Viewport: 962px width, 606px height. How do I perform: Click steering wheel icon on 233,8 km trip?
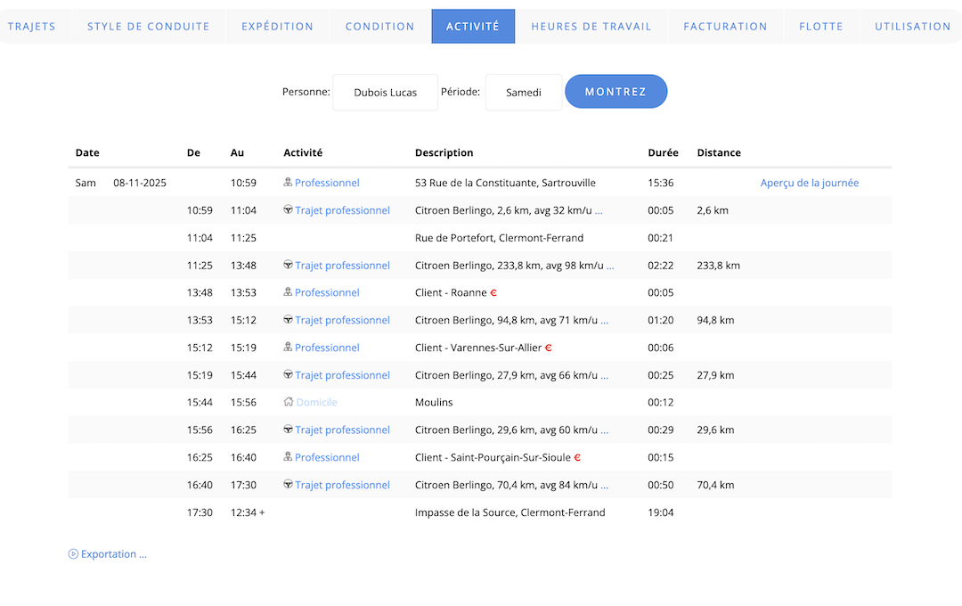tap(289, 266)
